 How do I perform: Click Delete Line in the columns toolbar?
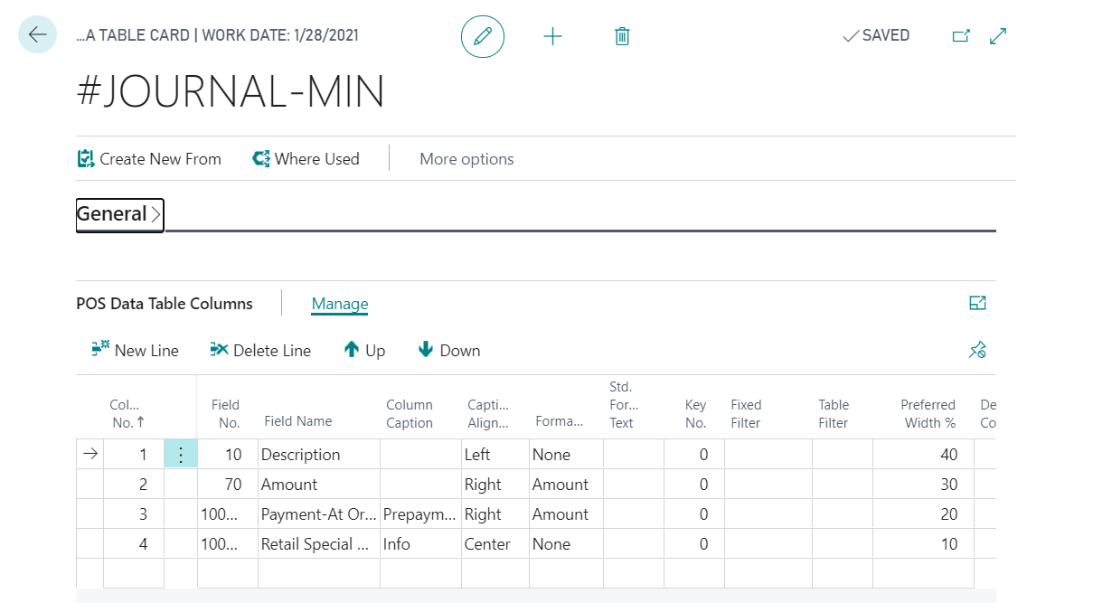coord(260,351)
